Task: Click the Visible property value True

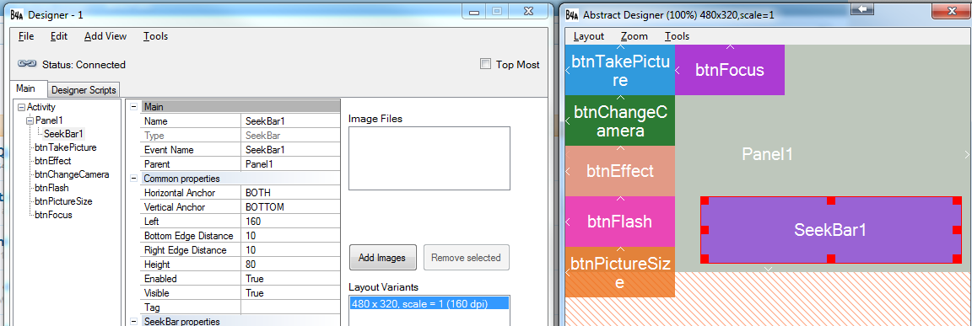Action: (290, 292)
